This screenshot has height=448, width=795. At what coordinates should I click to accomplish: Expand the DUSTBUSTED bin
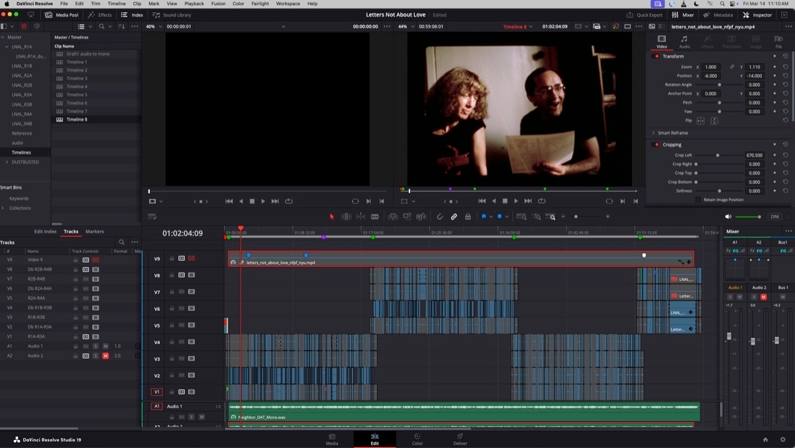[7, 162]
